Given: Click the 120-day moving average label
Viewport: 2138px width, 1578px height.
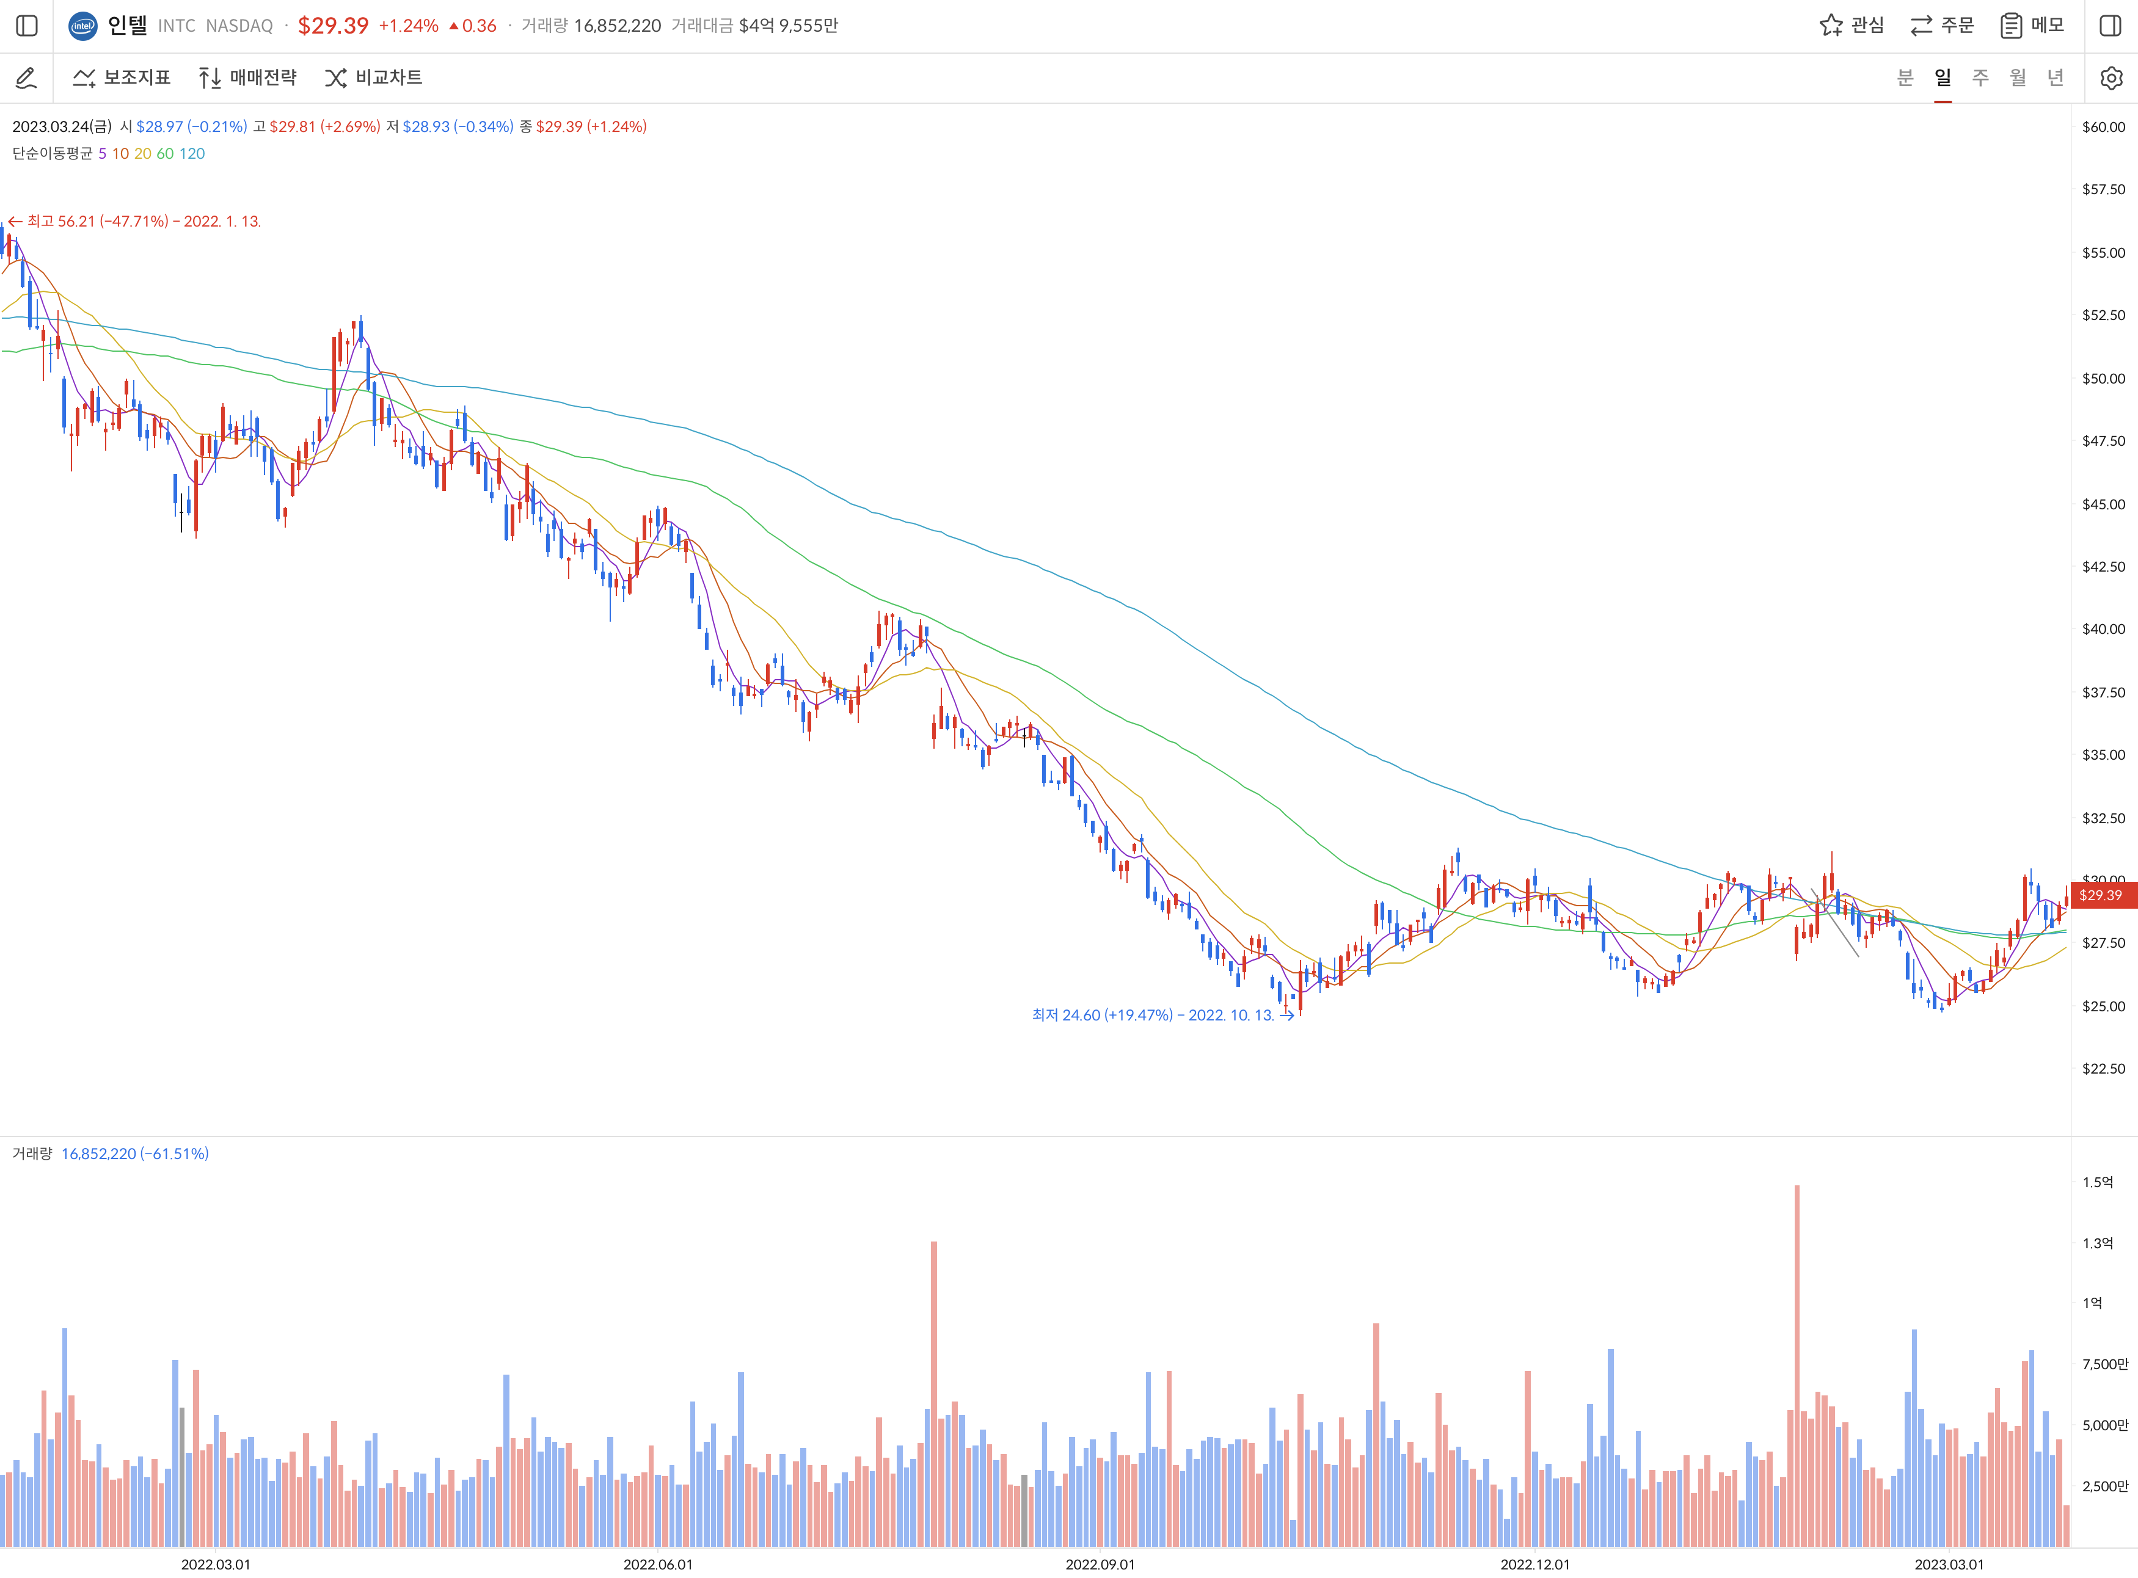Looking at the screenshot, I should tap(192, 154).
